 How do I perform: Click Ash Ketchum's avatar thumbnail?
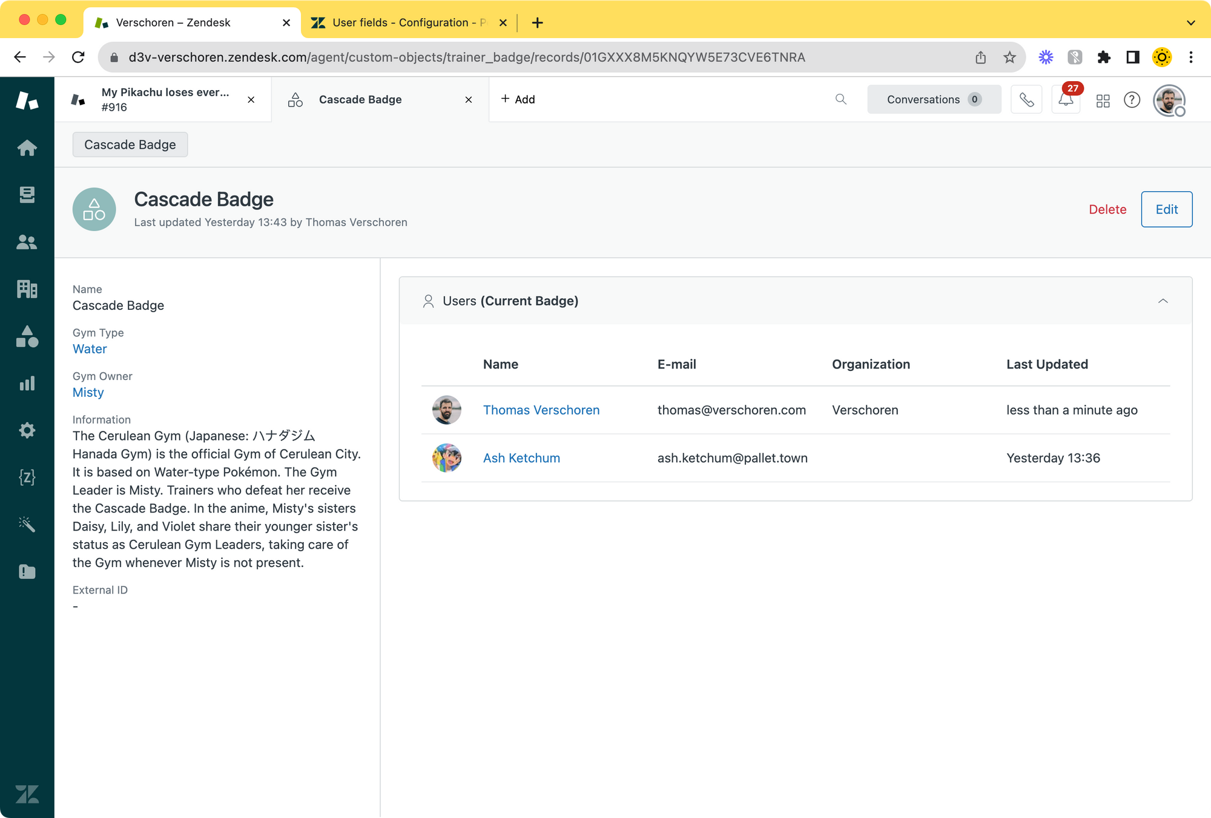click(447, 458)
